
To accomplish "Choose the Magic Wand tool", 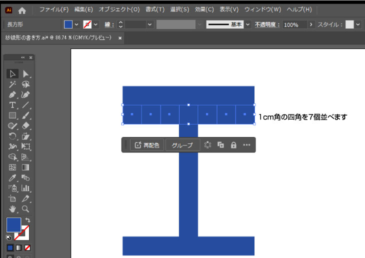I will 12,84.
